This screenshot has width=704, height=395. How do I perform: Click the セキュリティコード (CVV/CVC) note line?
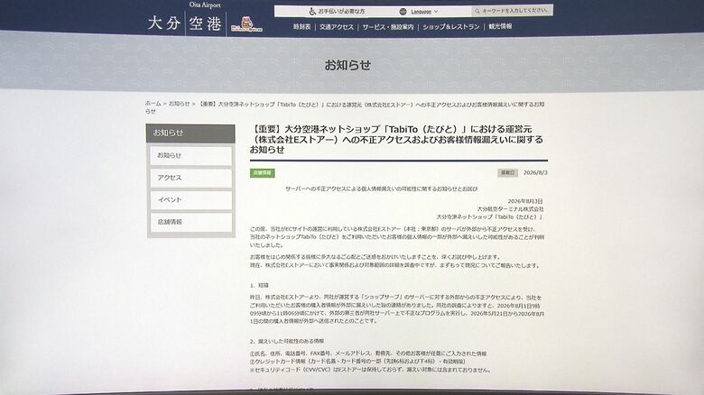[x=370, y=370]
